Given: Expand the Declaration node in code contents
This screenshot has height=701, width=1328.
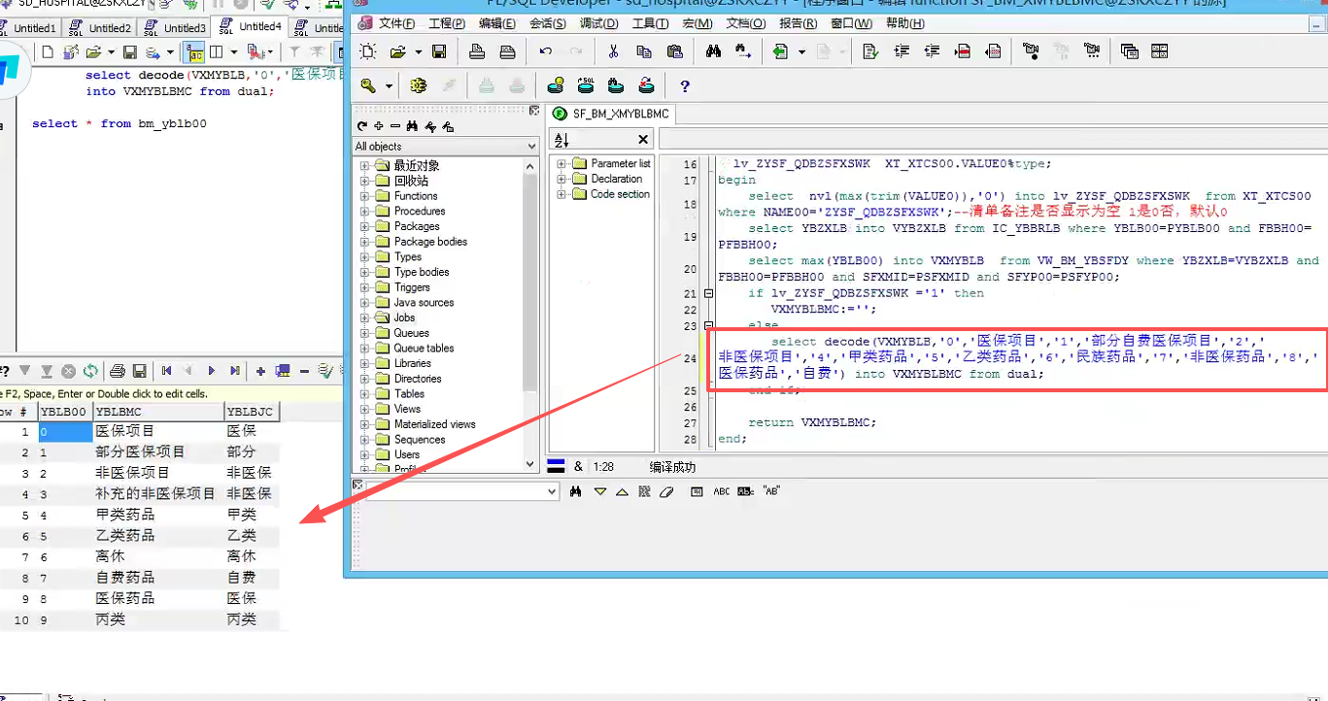Looking at the screenshot, I should click(562, 180).
